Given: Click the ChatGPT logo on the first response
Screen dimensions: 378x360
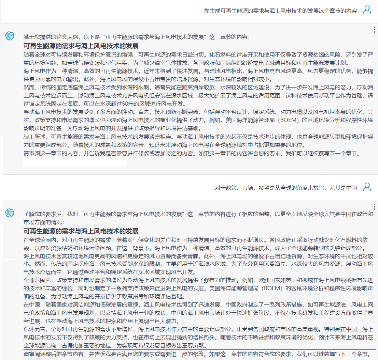Looking at the screenshot, I should [10, 36].
